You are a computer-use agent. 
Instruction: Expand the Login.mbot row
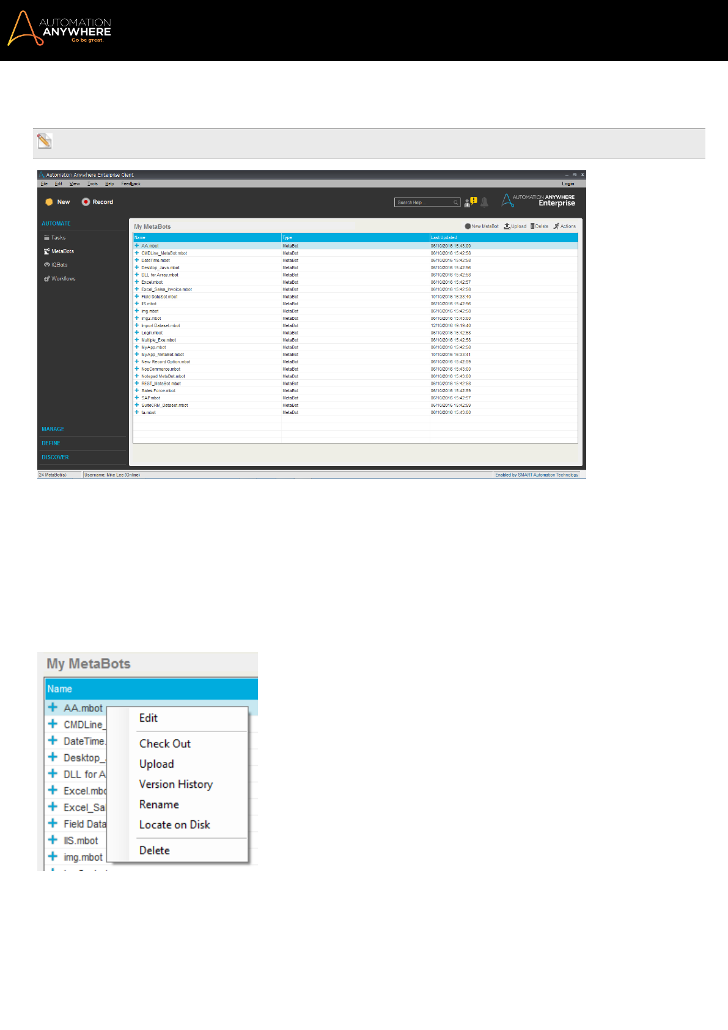[x=137, y=333]
